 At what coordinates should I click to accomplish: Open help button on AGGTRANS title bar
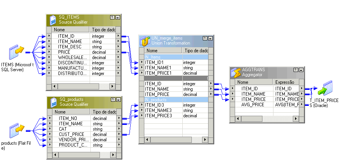pos(295,70)
